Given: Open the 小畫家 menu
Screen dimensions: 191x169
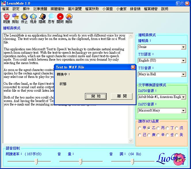Looking at the screenshot, I should [x=121, y=9].
